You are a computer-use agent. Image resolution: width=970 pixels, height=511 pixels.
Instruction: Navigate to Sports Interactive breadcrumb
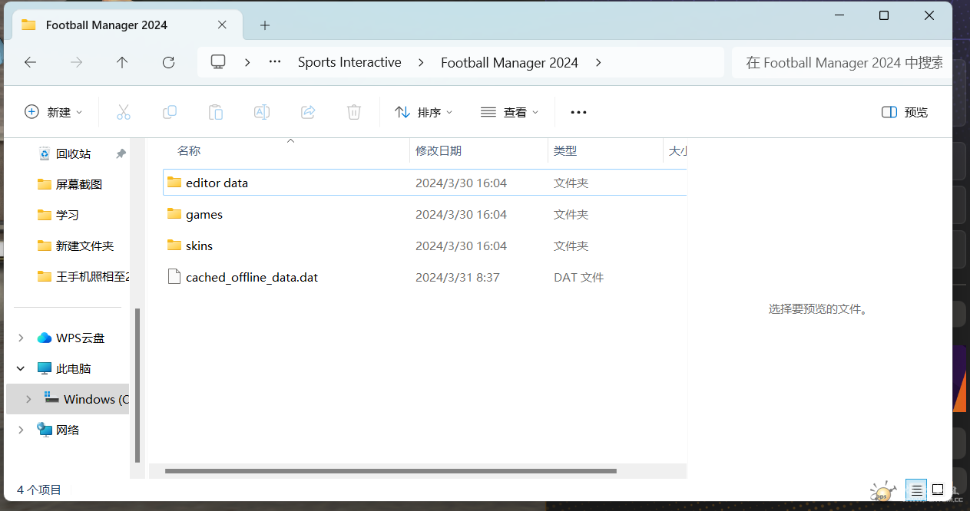coord(349,62)
